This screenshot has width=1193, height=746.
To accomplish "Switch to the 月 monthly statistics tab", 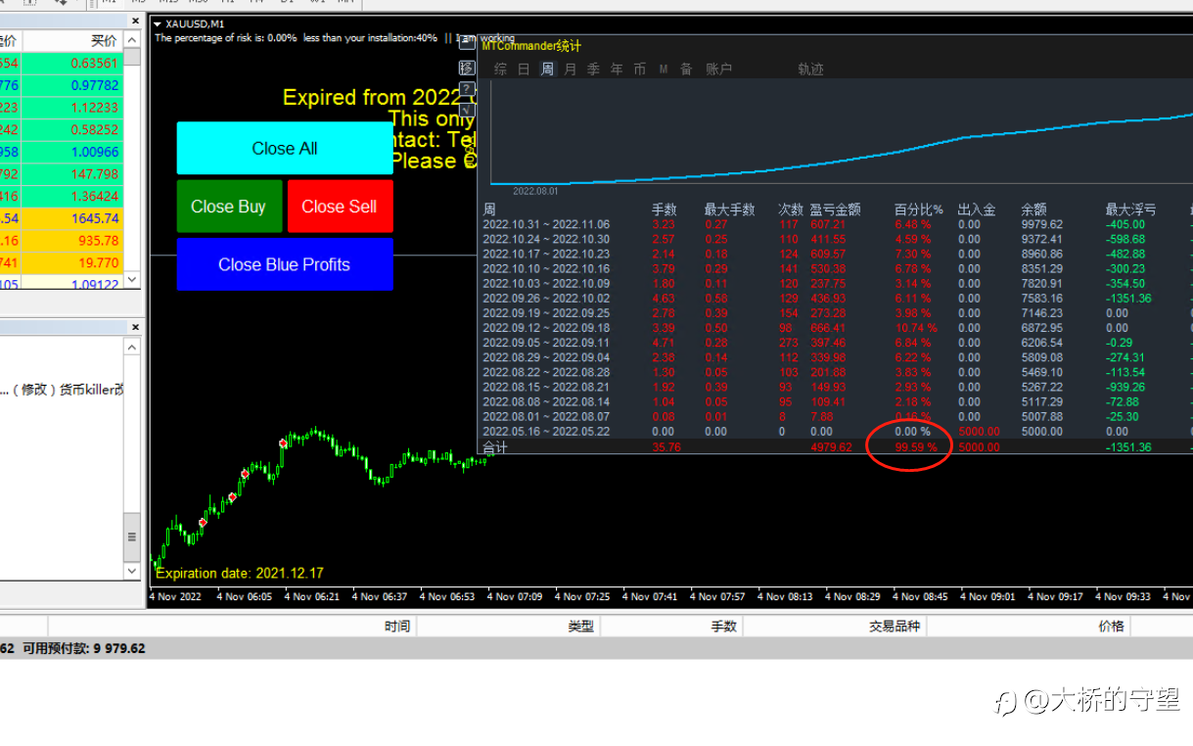I will click(571, 70).
